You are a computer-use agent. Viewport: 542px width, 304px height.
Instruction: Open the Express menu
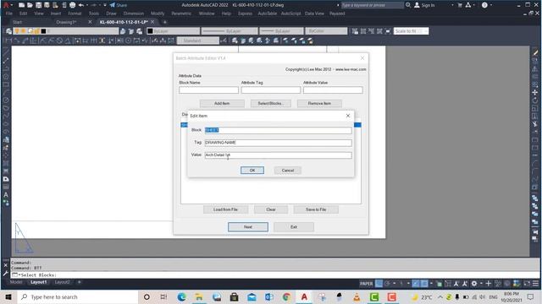tap(245, 14)
